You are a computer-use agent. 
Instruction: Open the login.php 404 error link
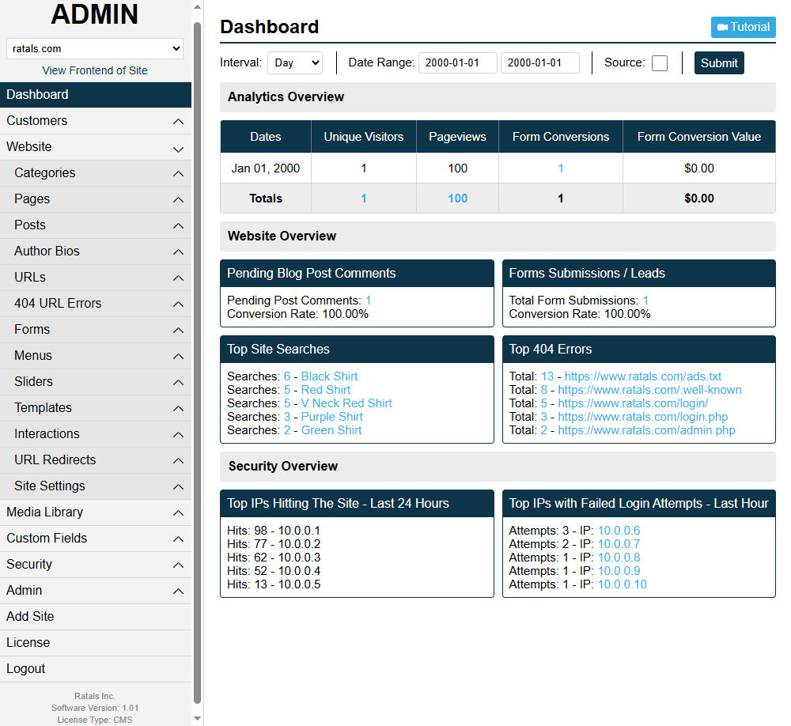[642, 417]
